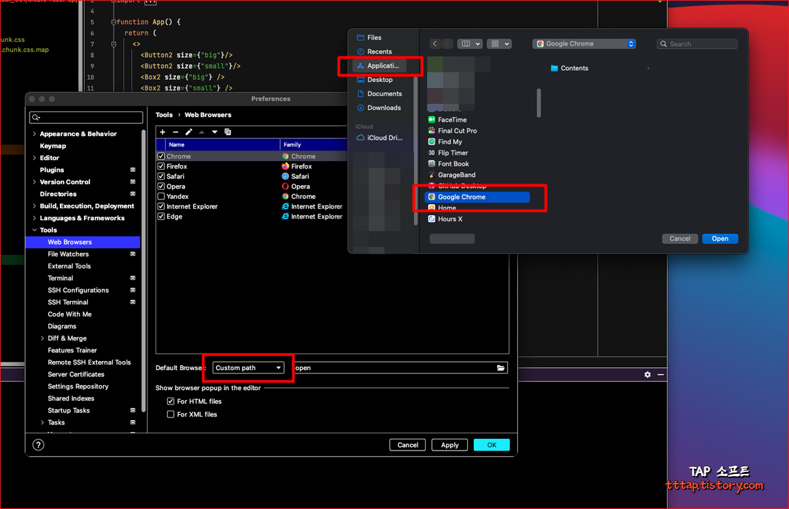Go forward in the file dialog
The image size is (789, 509).
coord(447,44)
